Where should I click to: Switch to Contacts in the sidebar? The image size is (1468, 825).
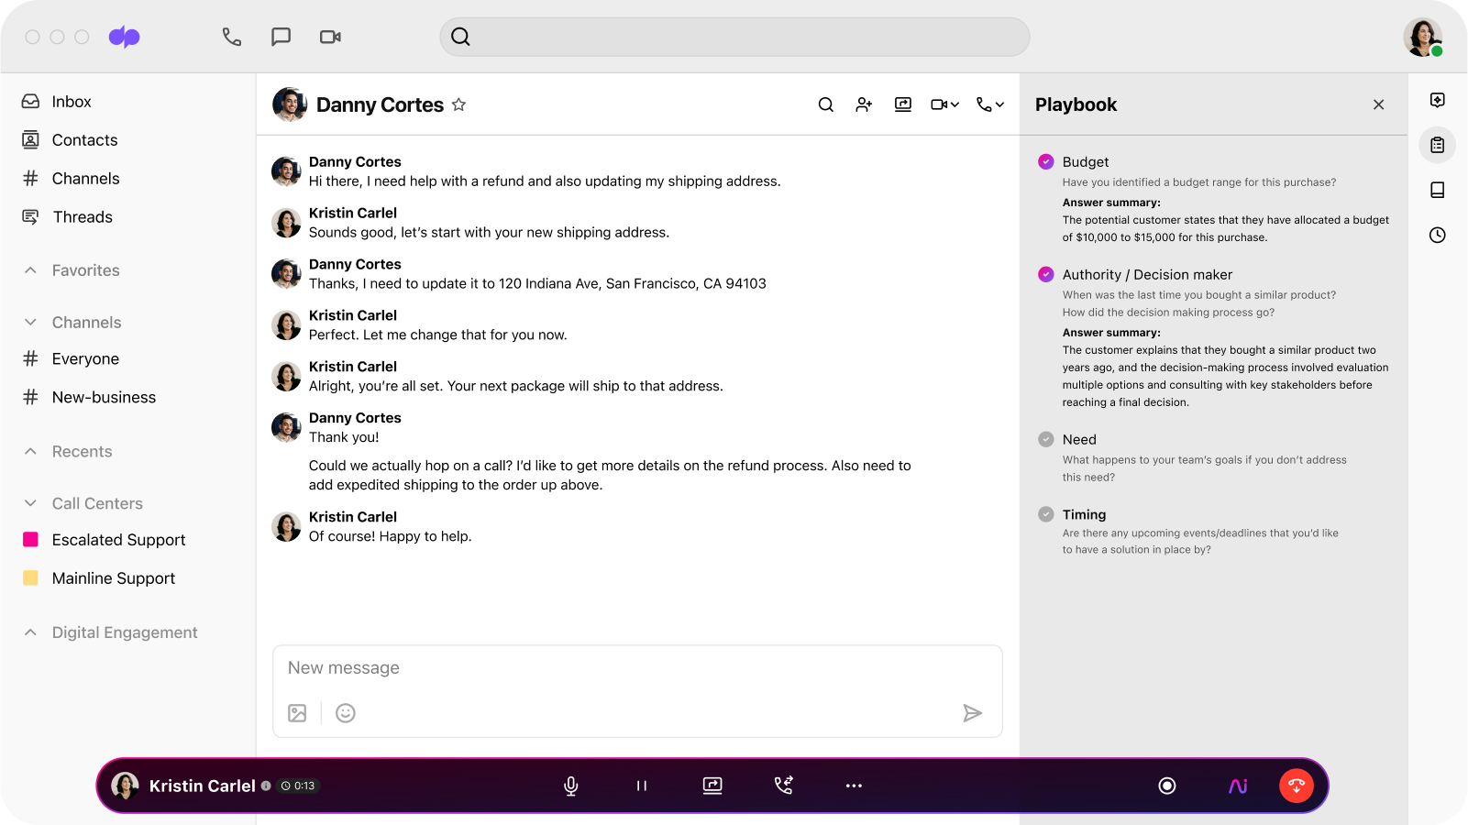[84, 139]
